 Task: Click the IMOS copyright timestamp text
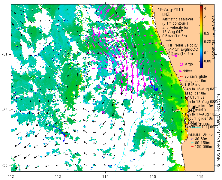[218, 130]
